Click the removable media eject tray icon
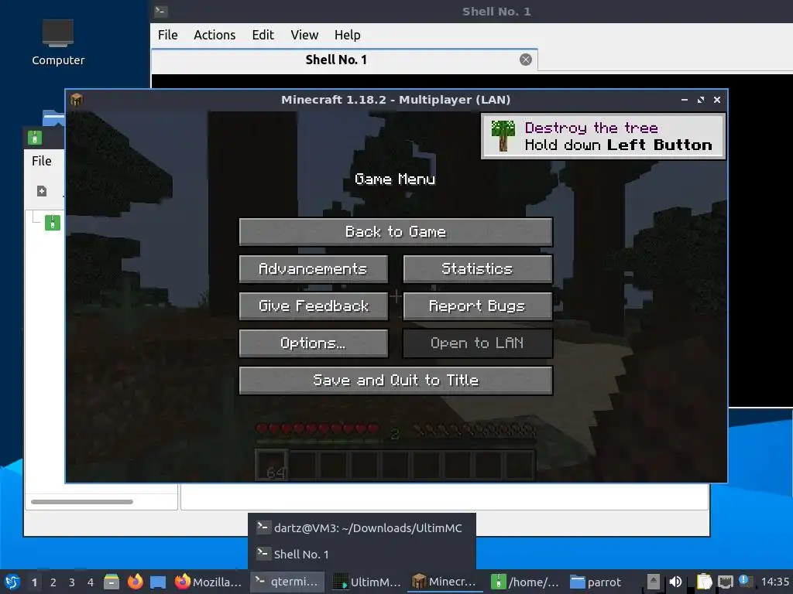 pyautogui.click(x=654, y=582)
